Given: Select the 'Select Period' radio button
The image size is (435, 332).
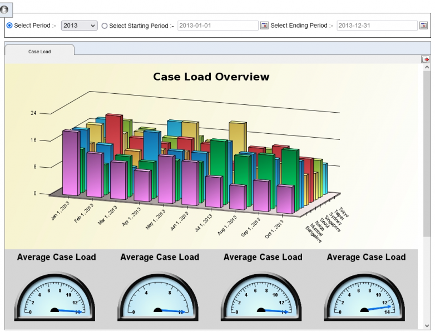Looking at the screenshot, I should [x=9, y=26].
